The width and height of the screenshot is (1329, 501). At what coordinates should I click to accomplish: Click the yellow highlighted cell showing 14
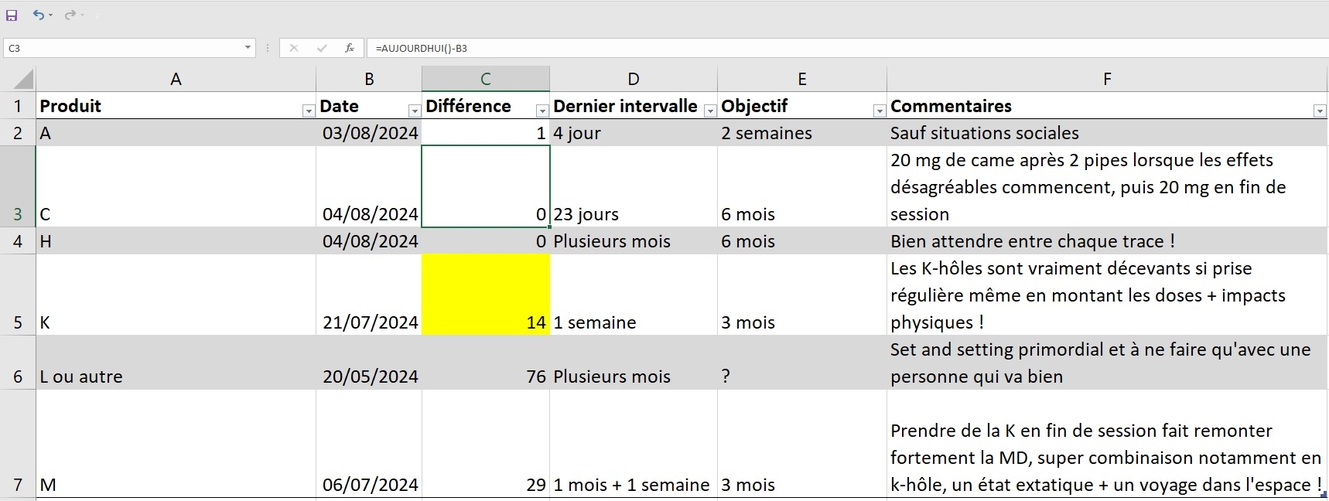486,295
